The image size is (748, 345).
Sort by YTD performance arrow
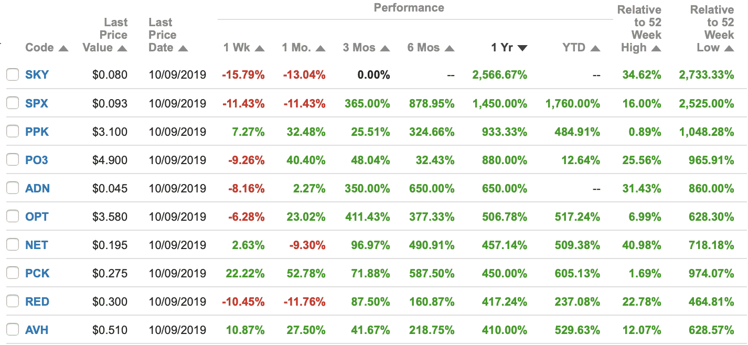[x=595, y=49]
